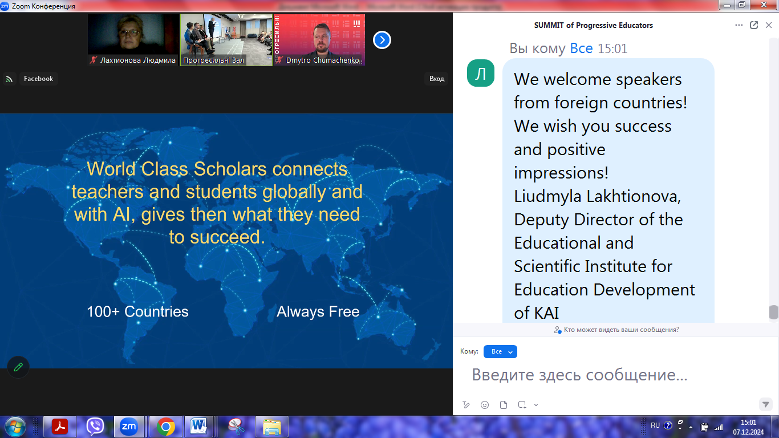Click the Facebook streaming label
The image size is (779, 438).
coord(38,79)
